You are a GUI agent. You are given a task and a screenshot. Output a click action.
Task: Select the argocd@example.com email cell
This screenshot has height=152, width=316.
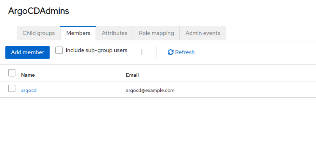point(150,90)
